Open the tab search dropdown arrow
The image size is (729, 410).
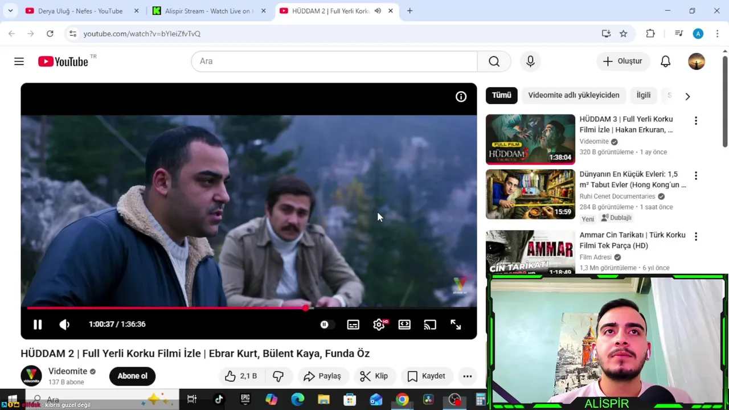coord(10,11)
